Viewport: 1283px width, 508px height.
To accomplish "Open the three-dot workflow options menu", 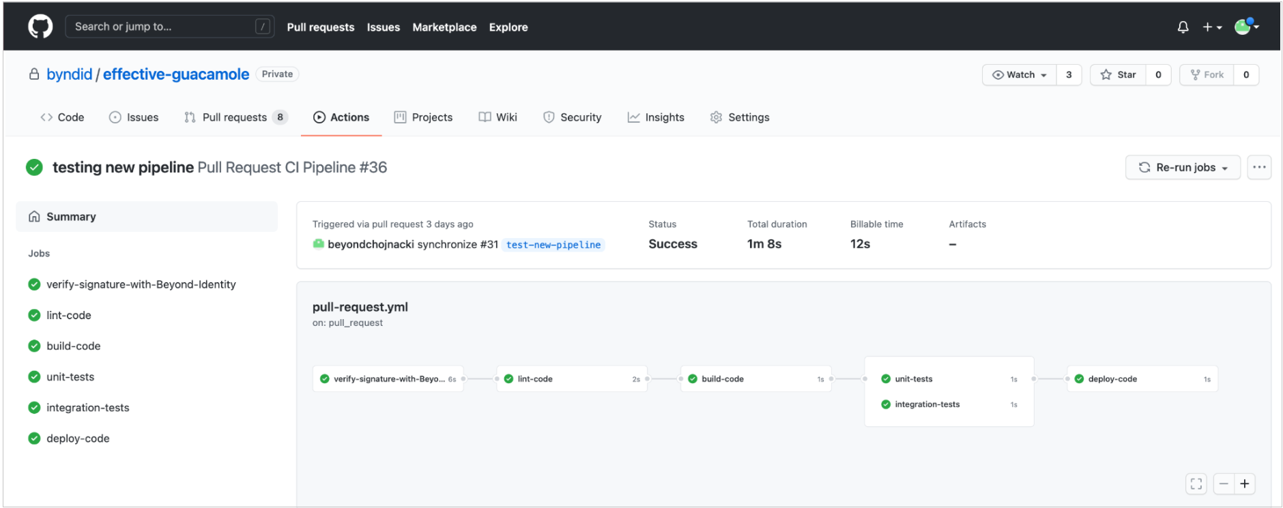I will click(1259, 167).
